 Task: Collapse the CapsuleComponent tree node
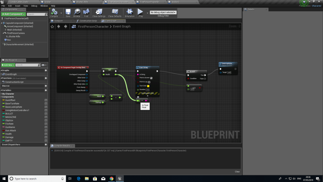[x=2, y=23]
